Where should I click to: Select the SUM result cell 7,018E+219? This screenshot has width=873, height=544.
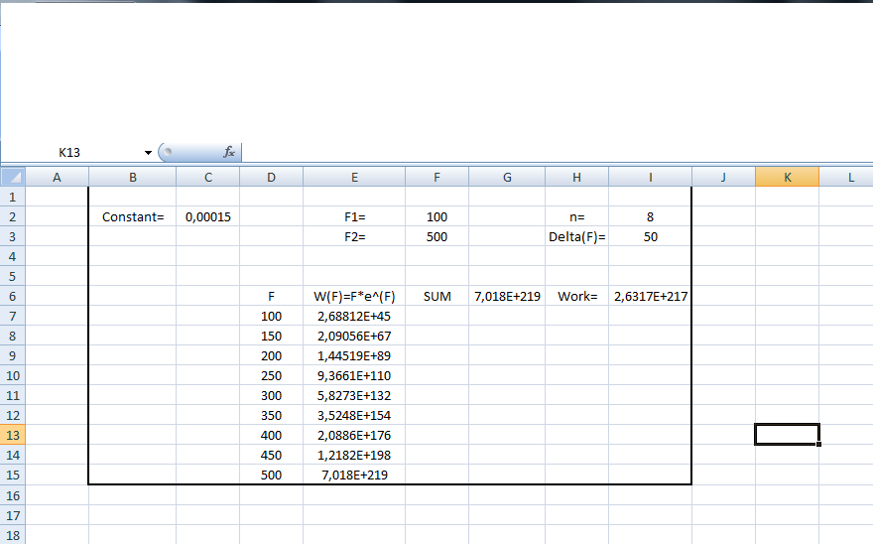[507, 296]
